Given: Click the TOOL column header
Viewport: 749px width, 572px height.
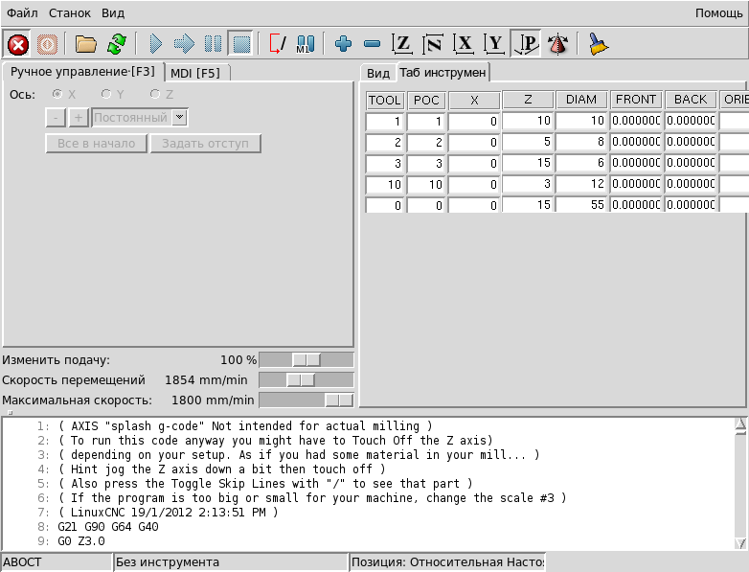Looking at the screenshot, I should (385, 101).
